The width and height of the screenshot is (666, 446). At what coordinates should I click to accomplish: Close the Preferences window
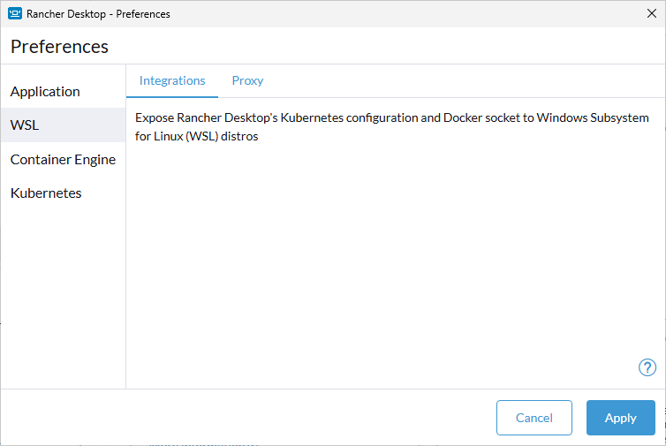pos(651,13)
